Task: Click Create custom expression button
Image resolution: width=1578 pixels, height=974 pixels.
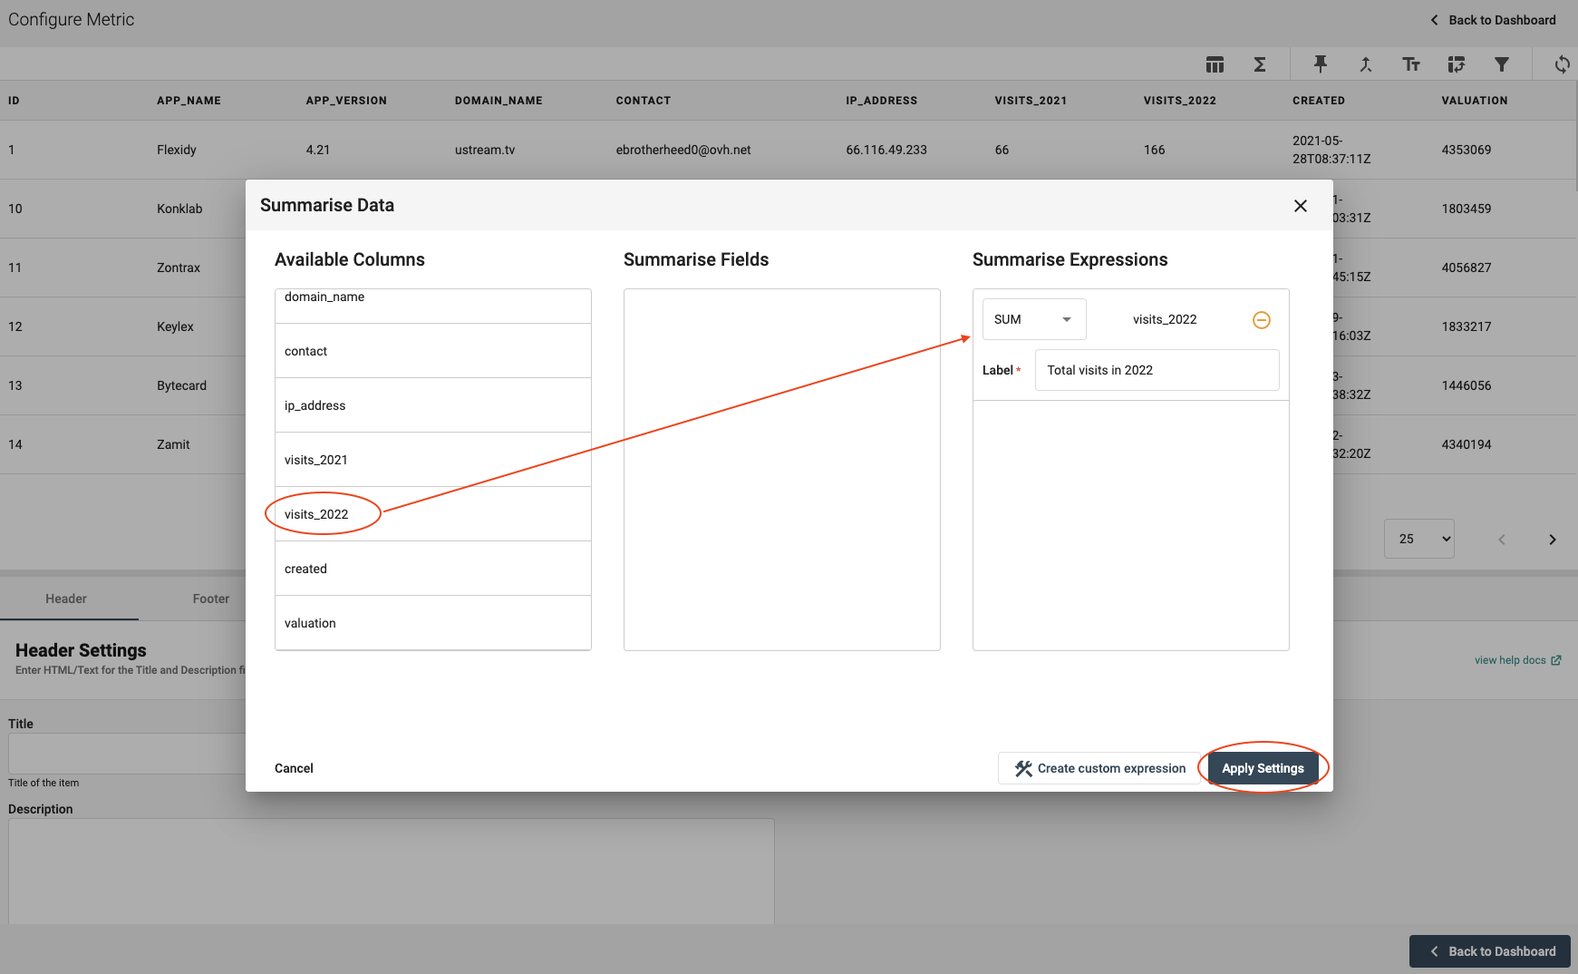Action: [x=1099, y=768]
